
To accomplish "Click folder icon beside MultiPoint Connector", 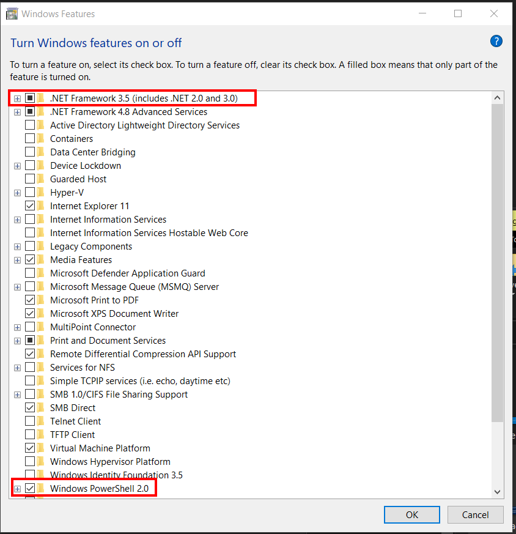I will pos(41,327).
